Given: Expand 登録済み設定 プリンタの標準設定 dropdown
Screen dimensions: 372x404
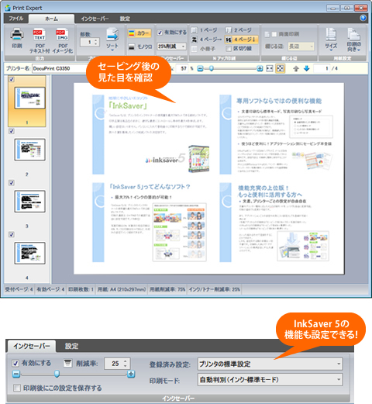Looking at the screenshot, I should point(270,364).
